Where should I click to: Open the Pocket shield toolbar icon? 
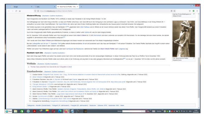point(190,11)
